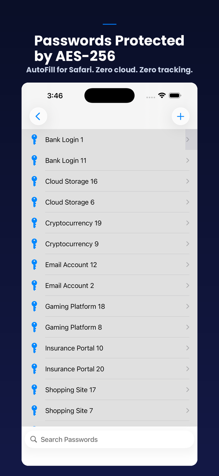Image resolution: width=219 pixels, height=476 pixels.
Task: Click the key icon for Email Account 12
Action: click(34, 265)
